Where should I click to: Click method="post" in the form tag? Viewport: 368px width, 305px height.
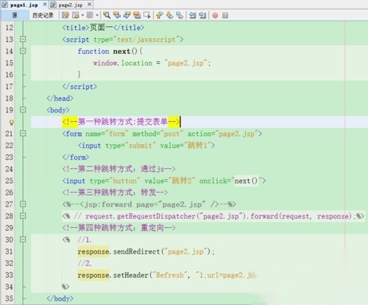(158, 134)
